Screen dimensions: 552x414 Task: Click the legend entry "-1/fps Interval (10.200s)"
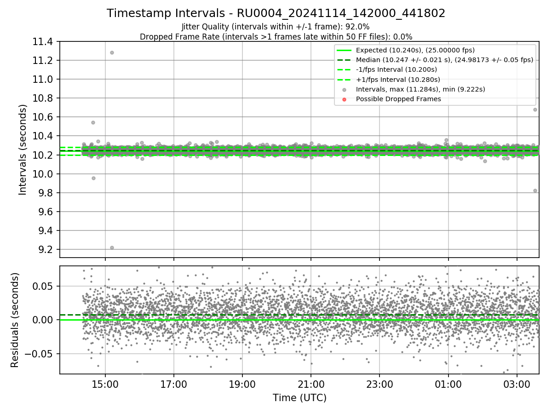coord(397,69)
